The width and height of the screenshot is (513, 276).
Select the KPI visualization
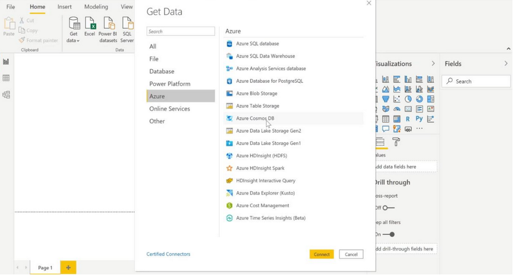431,109
